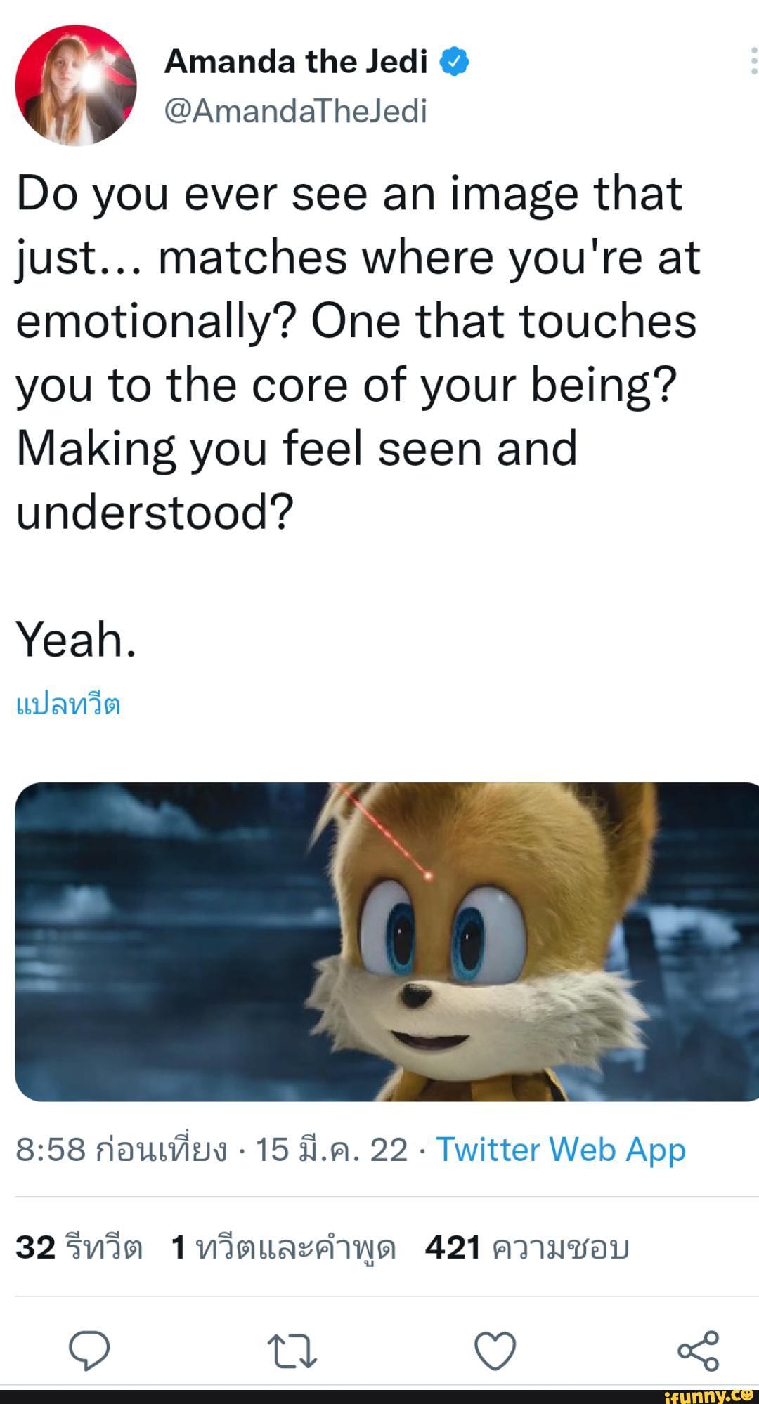Open the reply speech bubble icon
This screenshot has width=759, height=1404.
[89, 1350]
